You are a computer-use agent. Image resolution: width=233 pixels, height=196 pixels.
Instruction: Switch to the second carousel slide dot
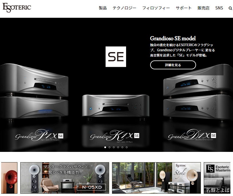[109, 147]
